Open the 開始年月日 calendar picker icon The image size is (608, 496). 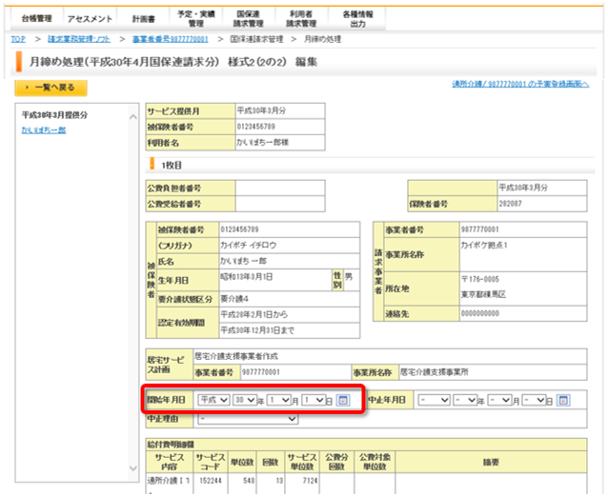click(343, 400)
